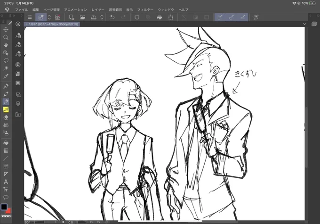This screenshot has width=320, height=224.
Task: Select the Eraser tool
Action: tap(6, 117)
